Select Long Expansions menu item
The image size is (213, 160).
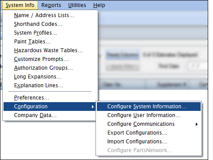(51, 77)
